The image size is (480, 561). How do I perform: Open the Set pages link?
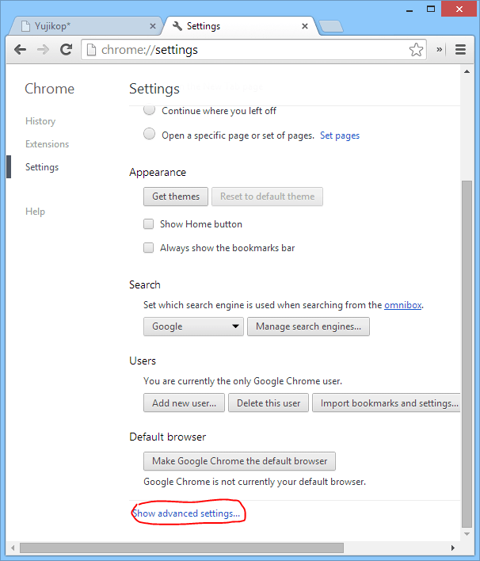340,135
